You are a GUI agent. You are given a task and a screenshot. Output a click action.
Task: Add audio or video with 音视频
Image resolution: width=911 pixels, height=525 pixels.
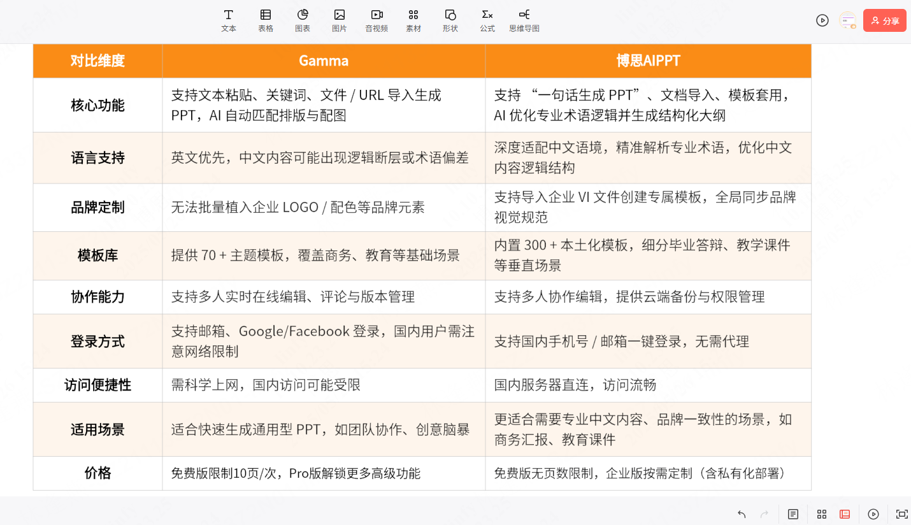pos(377,20)
